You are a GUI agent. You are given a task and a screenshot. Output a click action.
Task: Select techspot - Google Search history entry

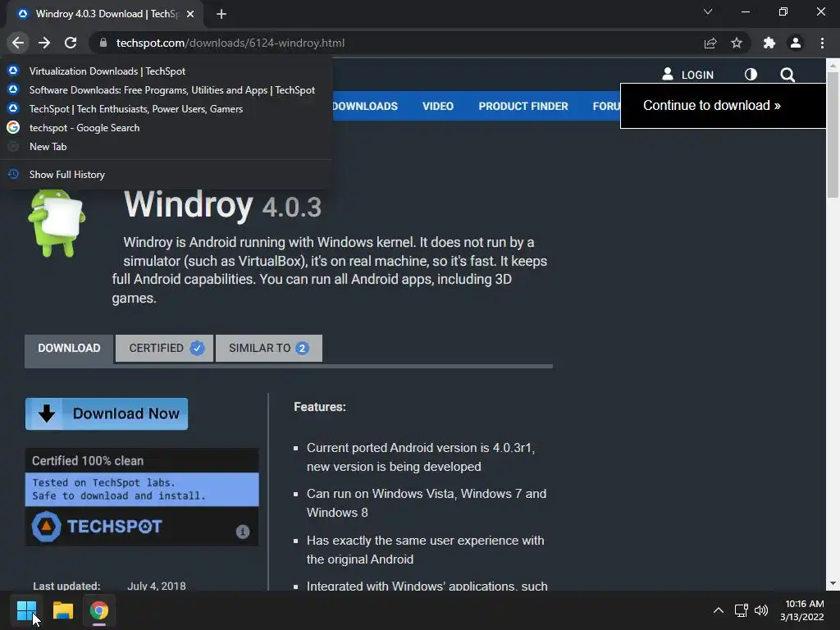(166, 127)
